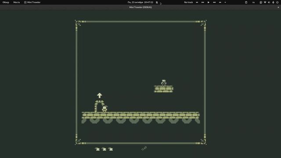Skip to the previous track

click(203, 2)
